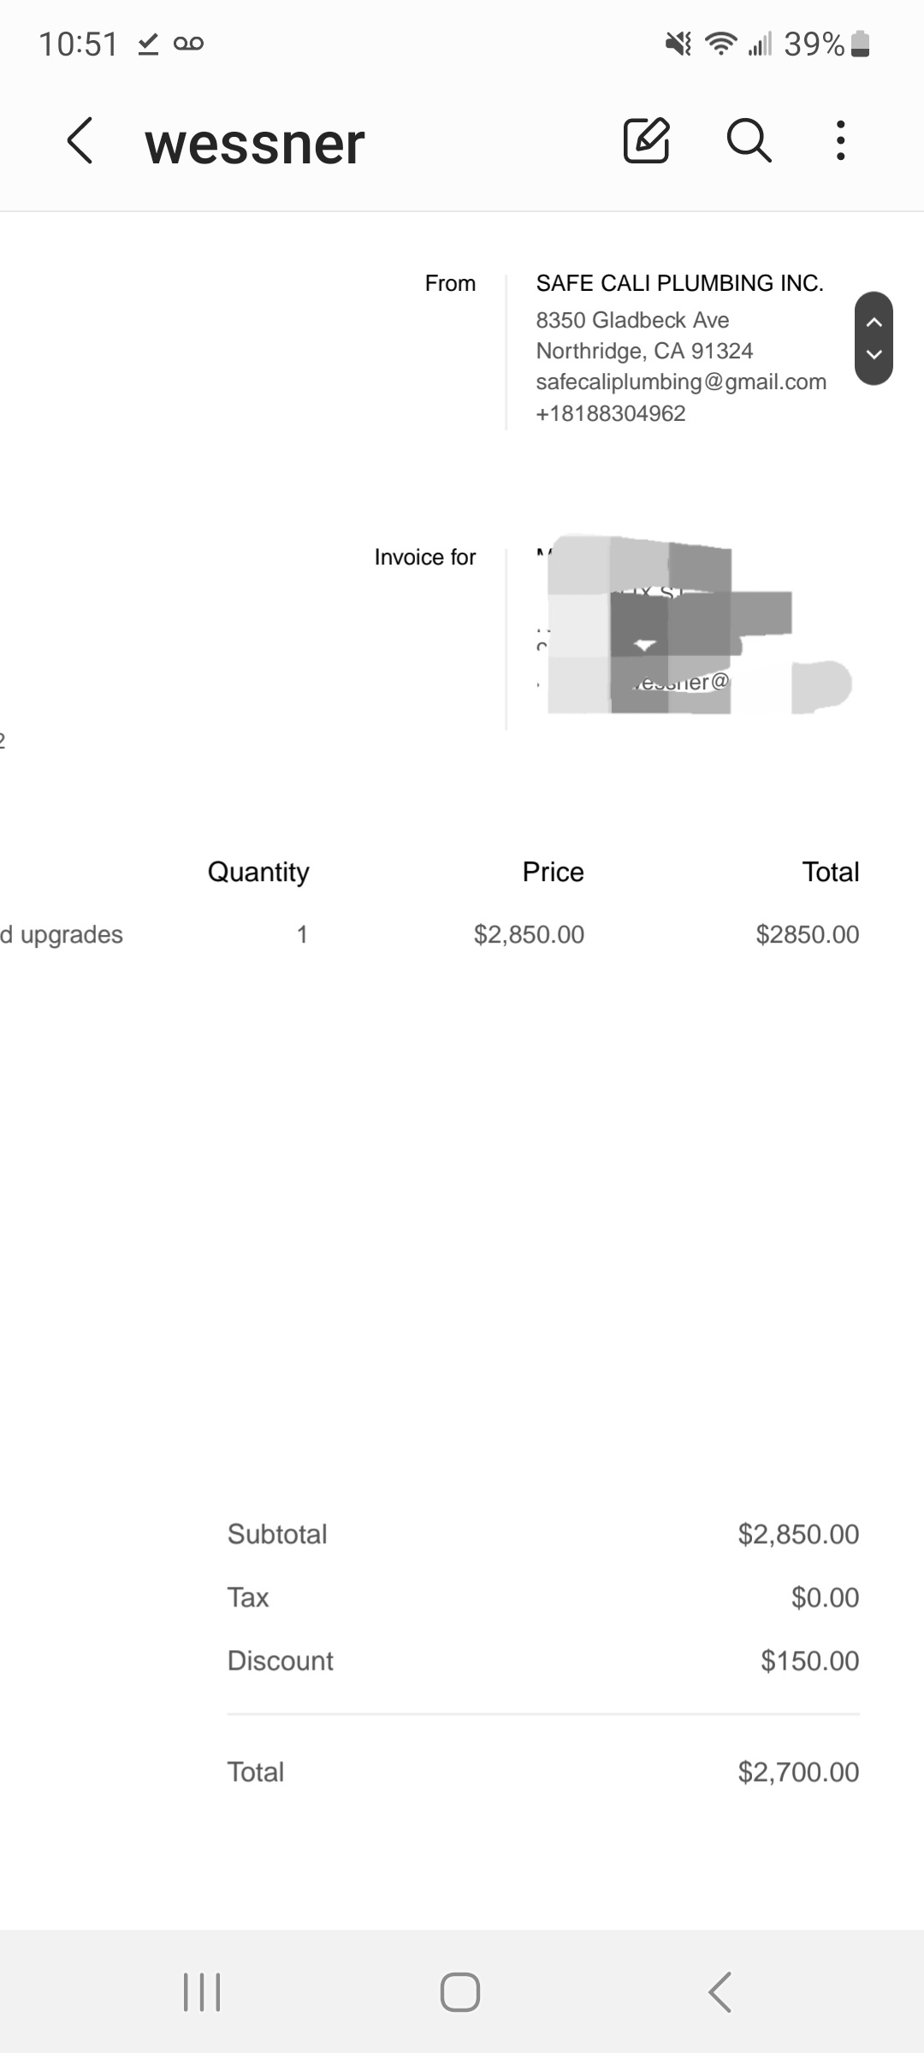Image resolution: width=924 pixels, height=2053 pixels.
Task: Tap the scroll-down chevron on floating scroller
Action: pos(874,354)
